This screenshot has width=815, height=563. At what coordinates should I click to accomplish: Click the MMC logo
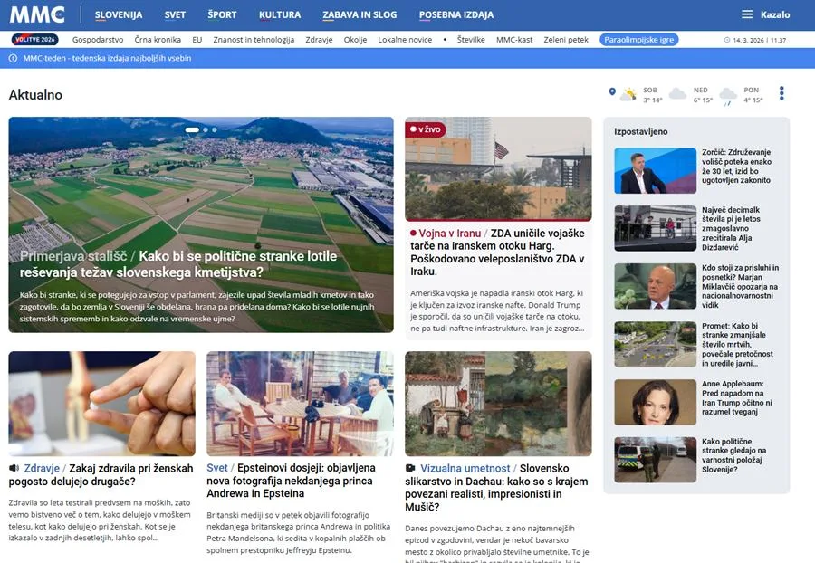pyautogui.click(x=36, y=14)
